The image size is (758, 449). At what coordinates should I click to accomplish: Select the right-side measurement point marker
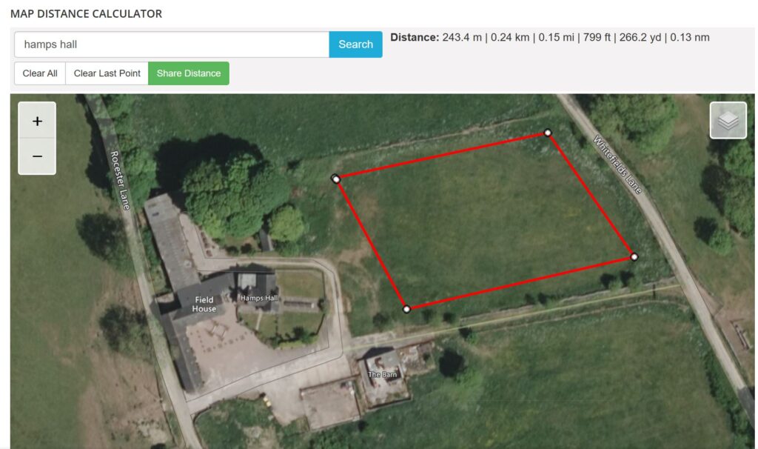pos(634,257)
